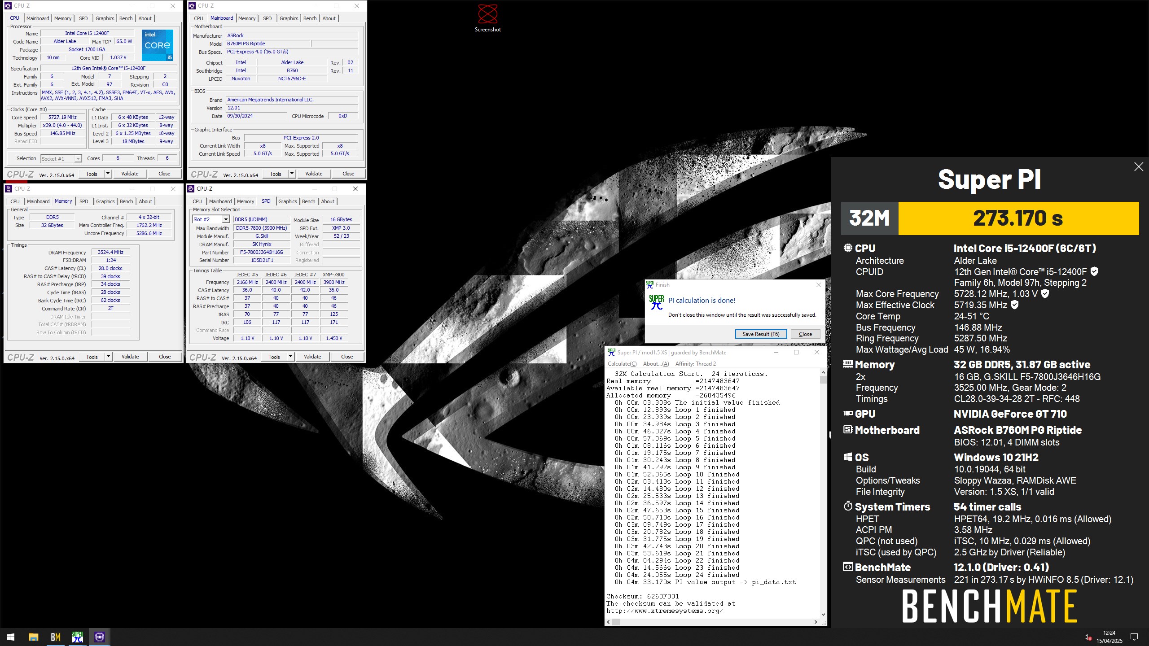Click the NVIDIA GeForce GT 710 entry

click(x=1010, y=414)
